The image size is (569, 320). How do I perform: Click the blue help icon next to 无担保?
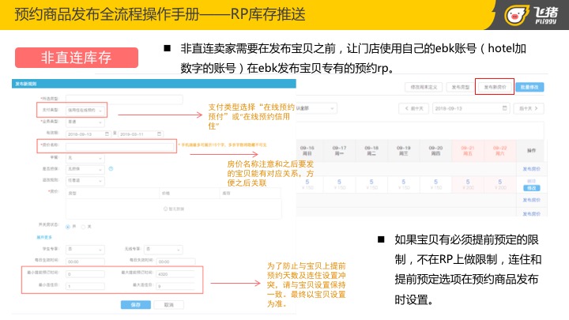[x=111, y=169]
